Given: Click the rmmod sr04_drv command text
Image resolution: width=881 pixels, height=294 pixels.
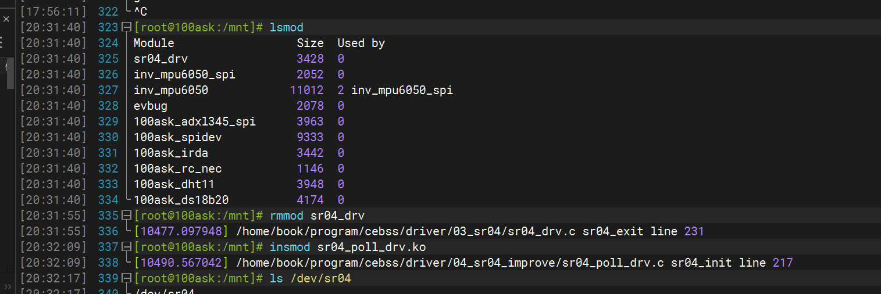Looking at the screenshot, I should (318, 216).
